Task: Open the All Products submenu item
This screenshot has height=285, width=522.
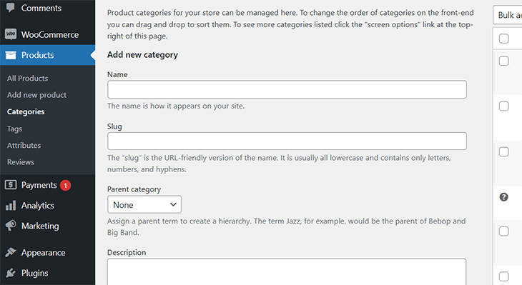Action: pyautogui.click(x=27, y=78)
